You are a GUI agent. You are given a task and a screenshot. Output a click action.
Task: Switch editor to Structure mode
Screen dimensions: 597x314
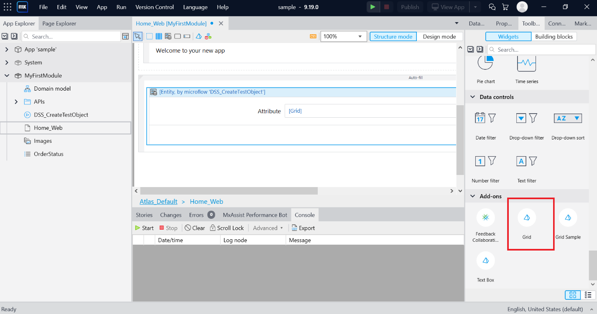click(x=393, y=36)
